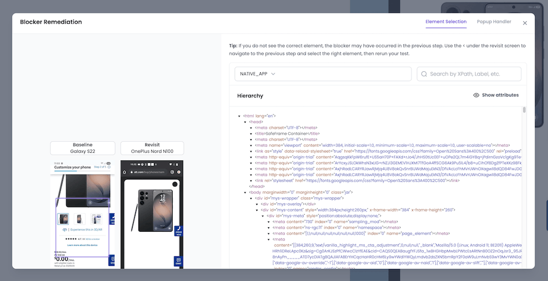Toggle Show attributes eye icon

click(x=476, y=95)
